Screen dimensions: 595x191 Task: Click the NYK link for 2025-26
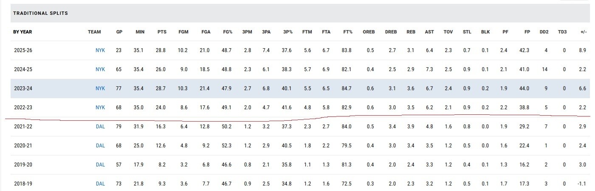[x=100, y=50]
